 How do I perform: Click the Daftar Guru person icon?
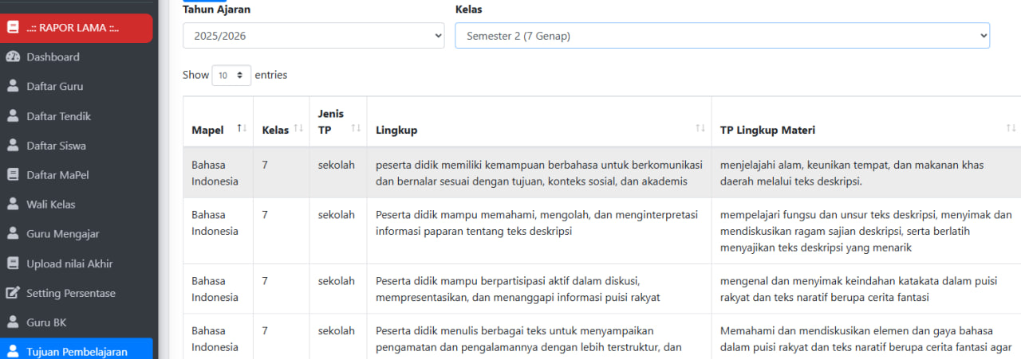point(12,87)
